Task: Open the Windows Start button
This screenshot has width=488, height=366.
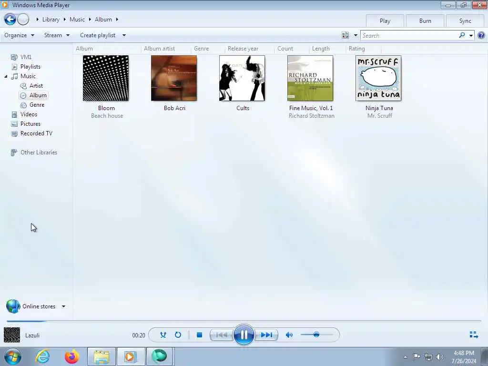Action: click(x=13, y=356)
